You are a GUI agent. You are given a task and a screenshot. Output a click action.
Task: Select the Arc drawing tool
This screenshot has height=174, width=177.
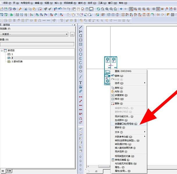click(81, 63)
